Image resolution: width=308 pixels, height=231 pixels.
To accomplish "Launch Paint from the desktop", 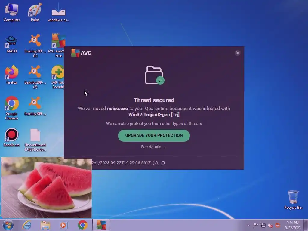I will coord(35,12).
